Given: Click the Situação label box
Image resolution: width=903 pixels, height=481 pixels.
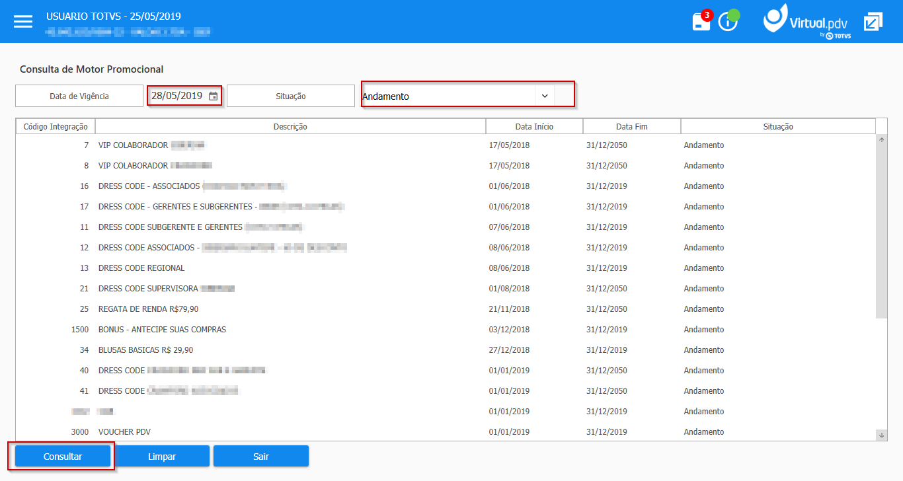Looking at the screenshot, I should click(x=291, y=96).
